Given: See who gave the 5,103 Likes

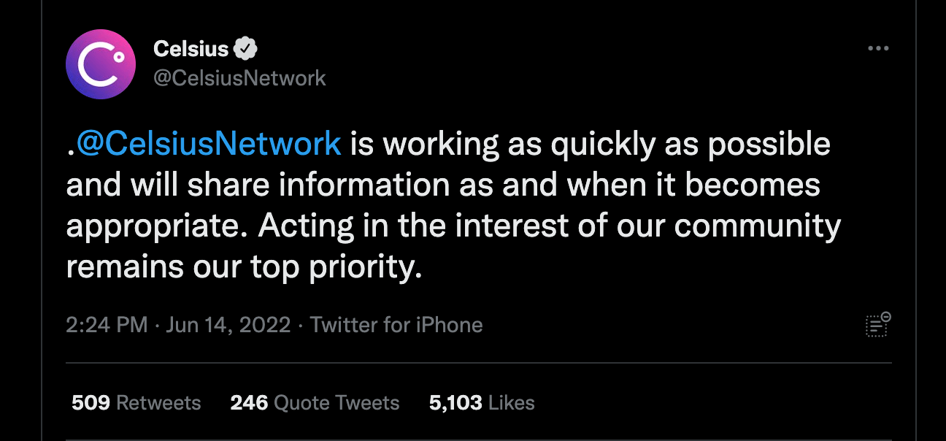Looking at the screenshot, I should tap(482, 402).
